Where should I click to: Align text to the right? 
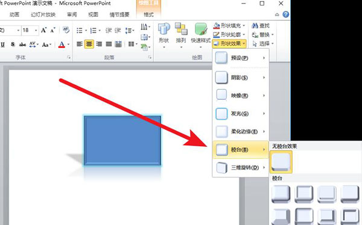[x=99, y=44]
